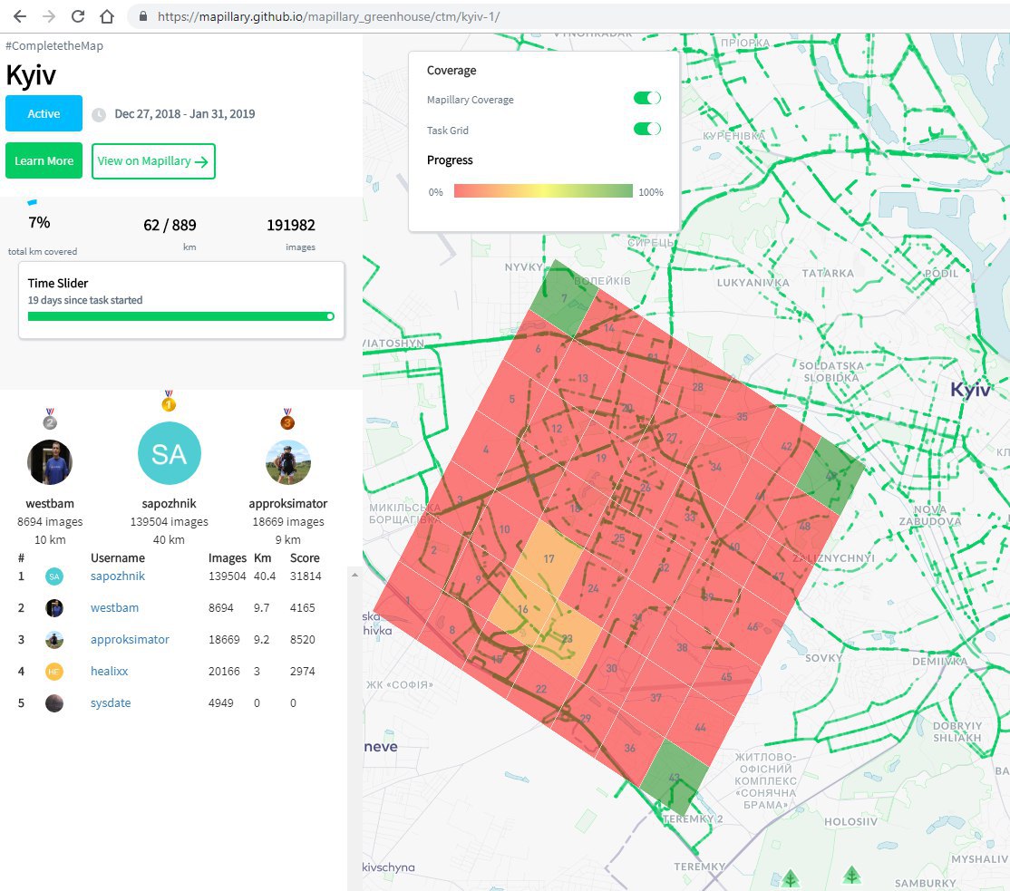Viewport: 1010px width, 891px height.
Task: Click the gold first-place medal icon
Action: [169, 401]
